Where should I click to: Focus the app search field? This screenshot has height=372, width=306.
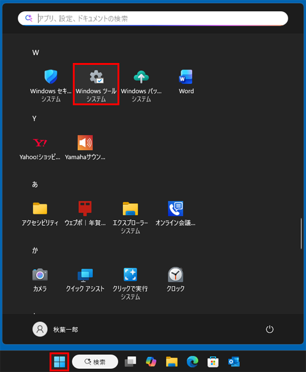[x=153, y=18]
